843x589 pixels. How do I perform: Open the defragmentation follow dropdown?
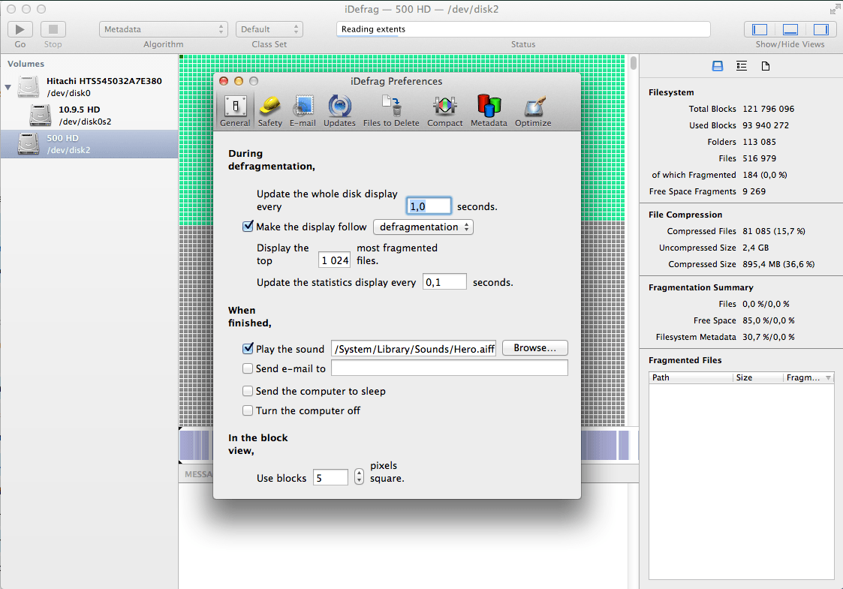pyautogui.click(x=423, y=227)
